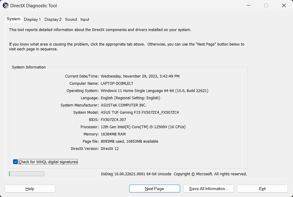The height and width of the screenshot is (197, 293).
Task: Exit the diagnostic tool via Exit button
Action: (x=262, y=189)
